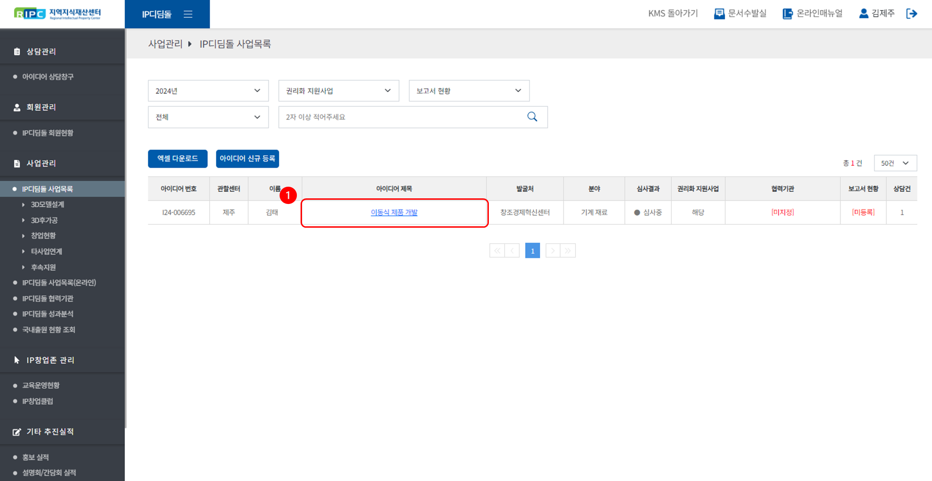Viewport: 932px width, 481px height.
Task: Click the search magnifier icon
Action: [532, 117]
